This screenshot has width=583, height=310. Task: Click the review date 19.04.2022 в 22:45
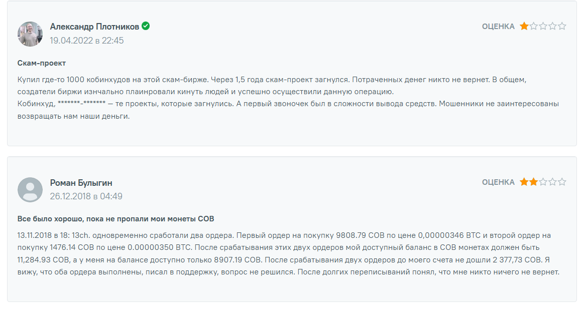tap(86, 41)
